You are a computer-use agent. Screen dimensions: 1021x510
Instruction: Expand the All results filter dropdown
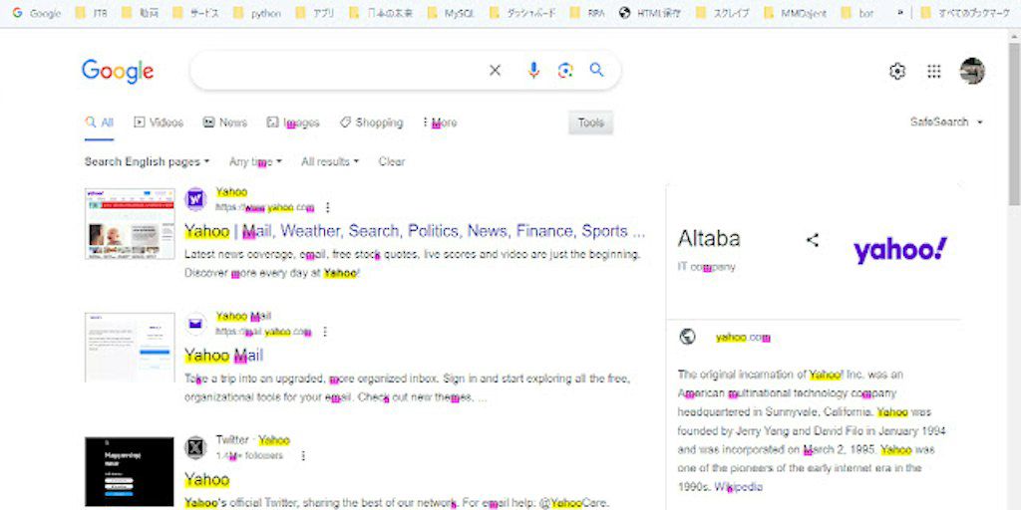[330, 162]
